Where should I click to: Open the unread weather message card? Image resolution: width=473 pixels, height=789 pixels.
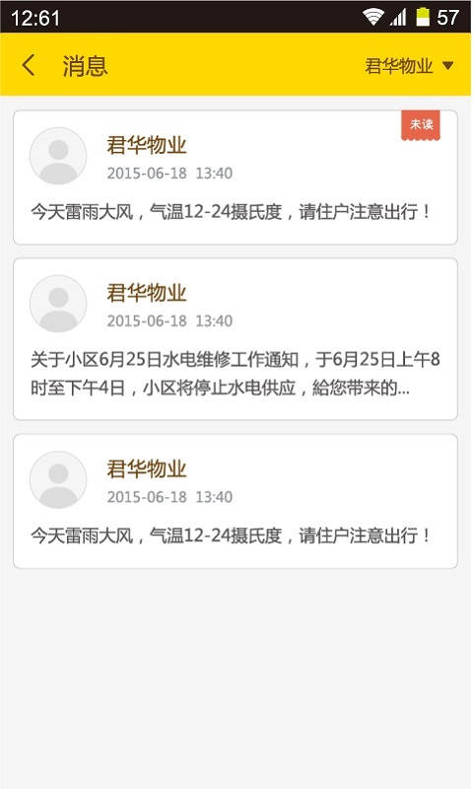pyautogui.click(x=236, y=178)
